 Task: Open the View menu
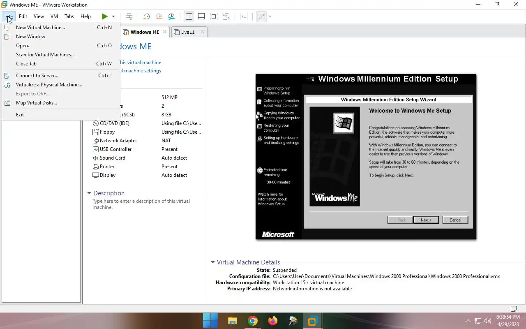[39, 16]
